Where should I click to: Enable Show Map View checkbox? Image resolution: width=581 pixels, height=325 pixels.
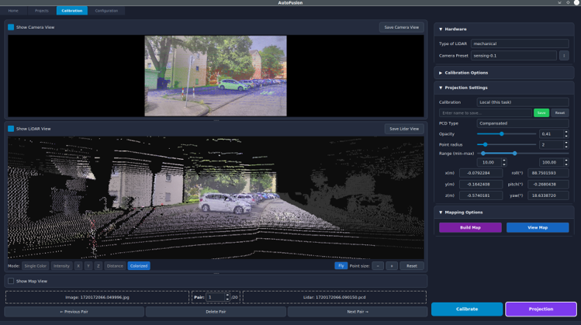point(11,281)
